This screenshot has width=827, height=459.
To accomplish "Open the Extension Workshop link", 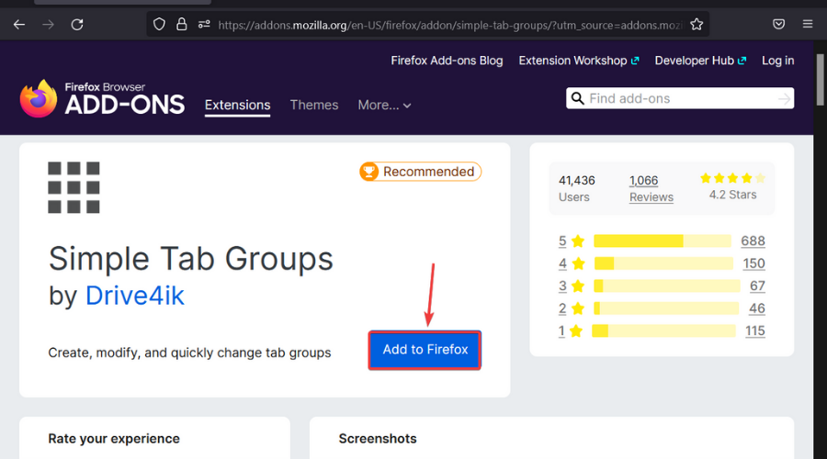I will [x=579, y=61].
